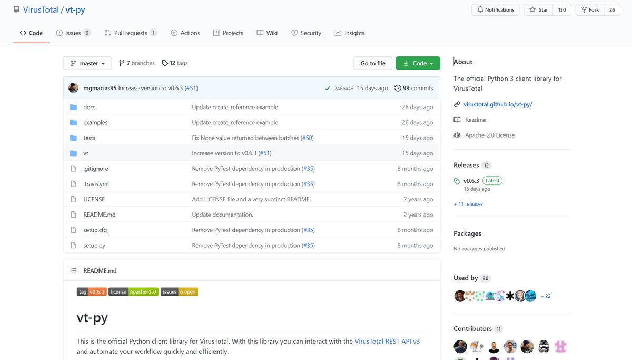This screenshot has height=360, width=632.
Task: Click the README.md file icon in file list
Action: pyautogui.click(x=73, y=215)
